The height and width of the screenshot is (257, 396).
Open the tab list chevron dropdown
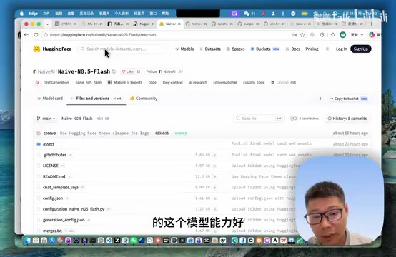pos(47,24)
